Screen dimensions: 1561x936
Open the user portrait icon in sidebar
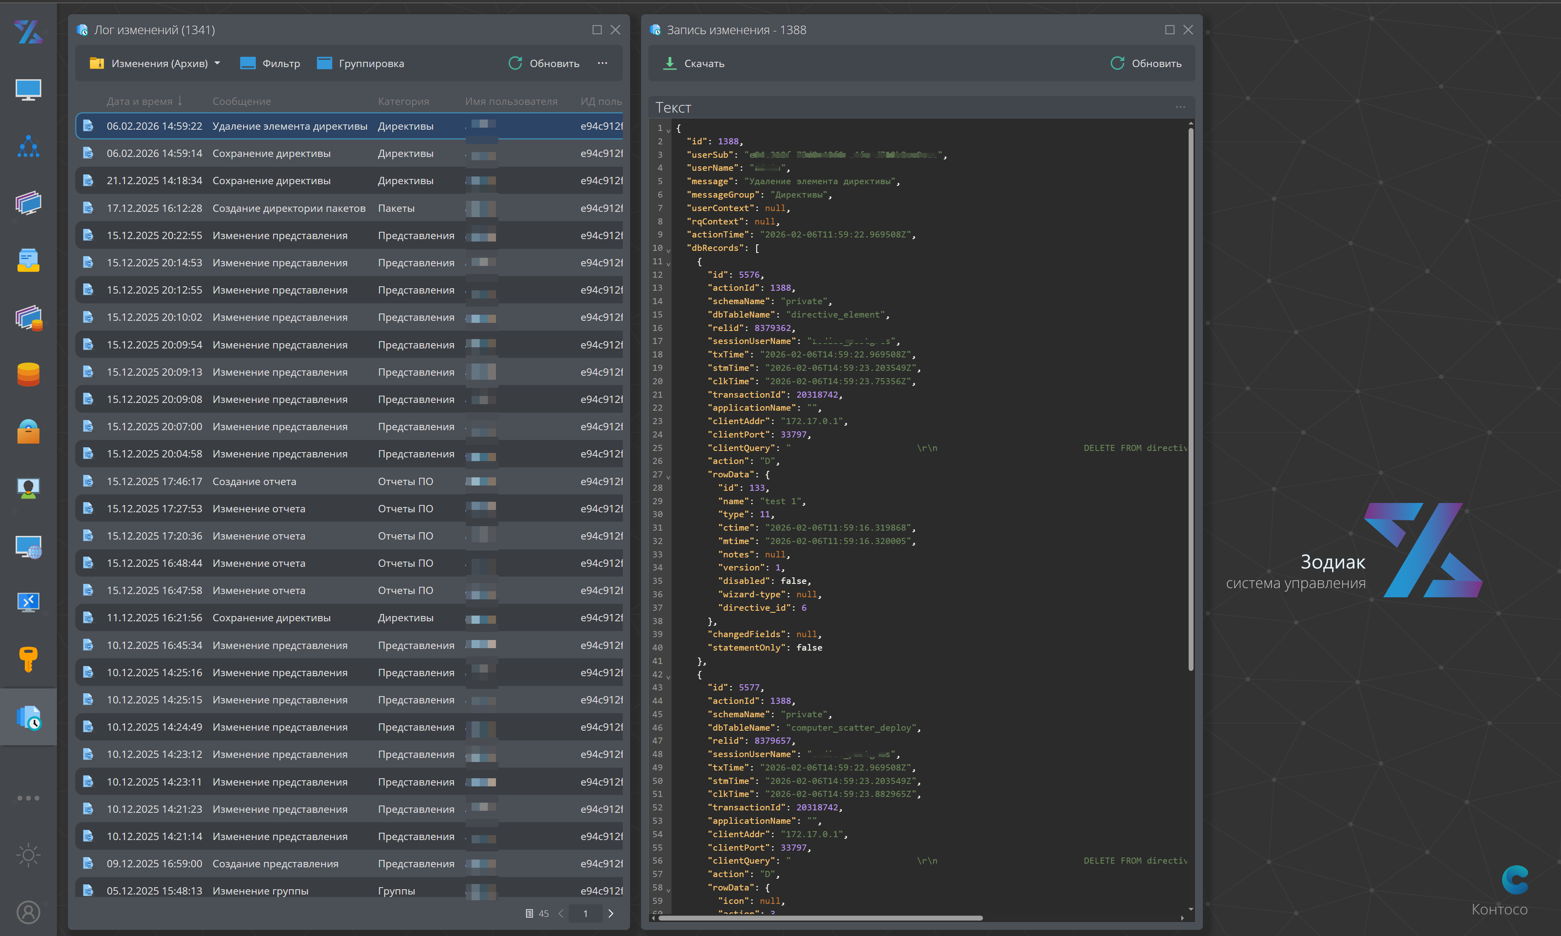(x=28, y=488)
